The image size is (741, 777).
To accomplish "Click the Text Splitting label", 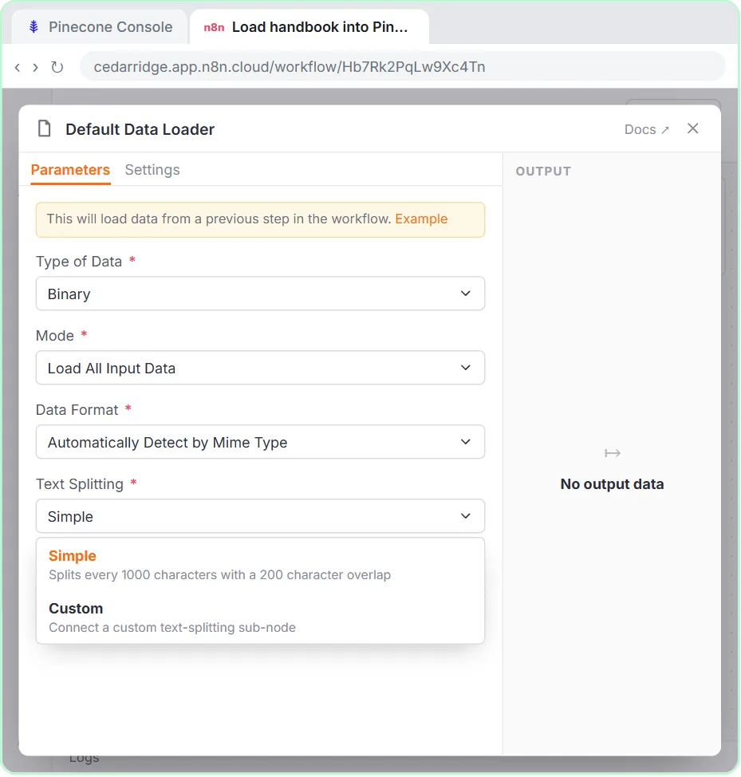I will coord(79,484).
